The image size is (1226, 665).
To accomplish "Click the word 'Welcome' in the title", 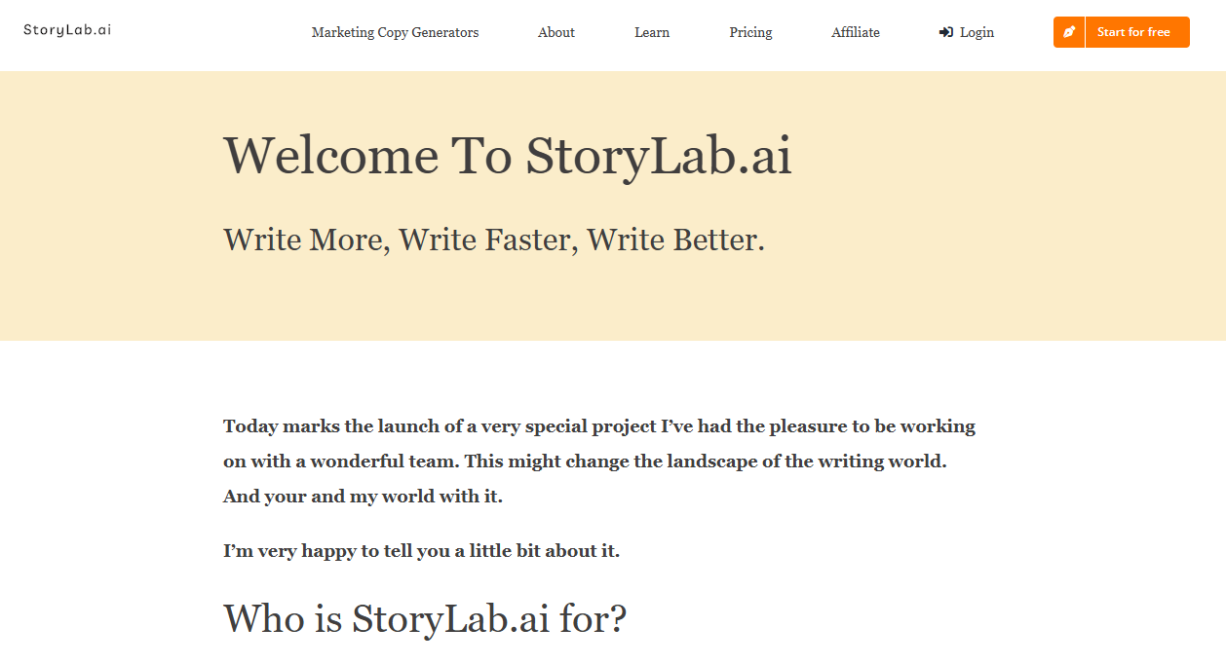I will coord(331,156).
